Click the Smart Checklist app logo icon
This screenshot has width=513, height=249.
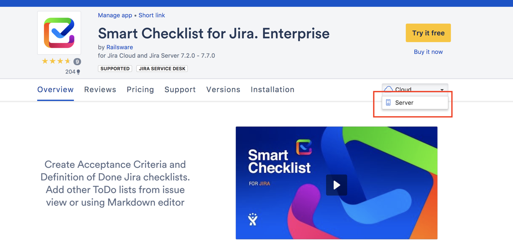59,33
